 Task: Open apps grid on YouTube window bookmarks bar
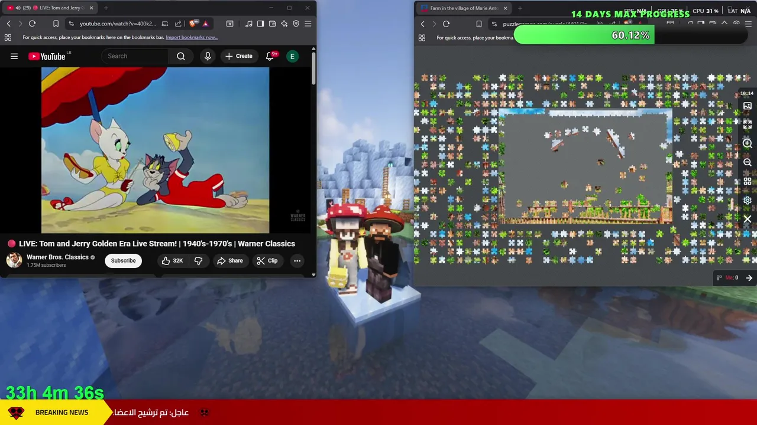pos(8,37)
